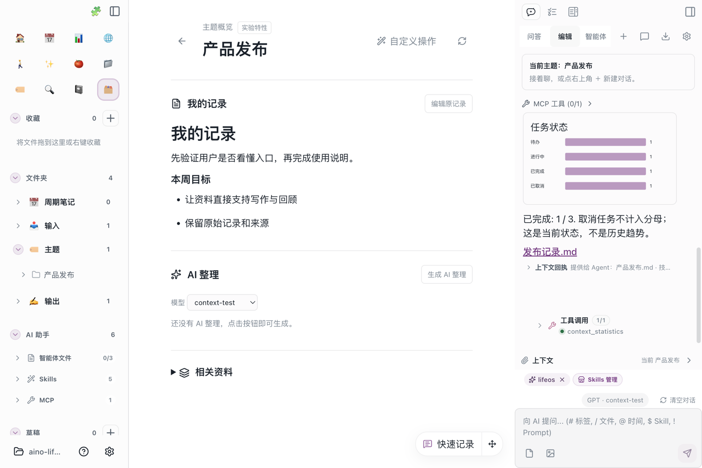702x468 pixels.
Task: Open the Skills 管理 chip
Action: [x=598, y=380]
